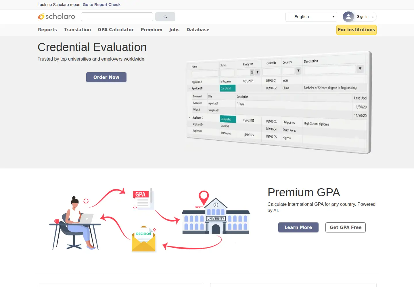Click the Learn More button
Image resolution: width=414 pixels, height=287 pixels.
pos(298,227)
